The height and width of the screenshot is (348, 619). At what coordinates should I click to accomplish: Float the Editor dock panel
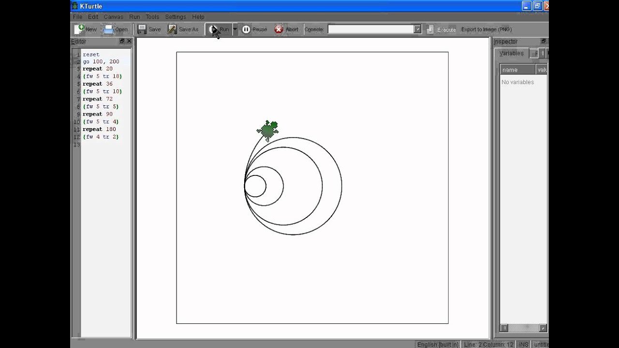(122, 42)
